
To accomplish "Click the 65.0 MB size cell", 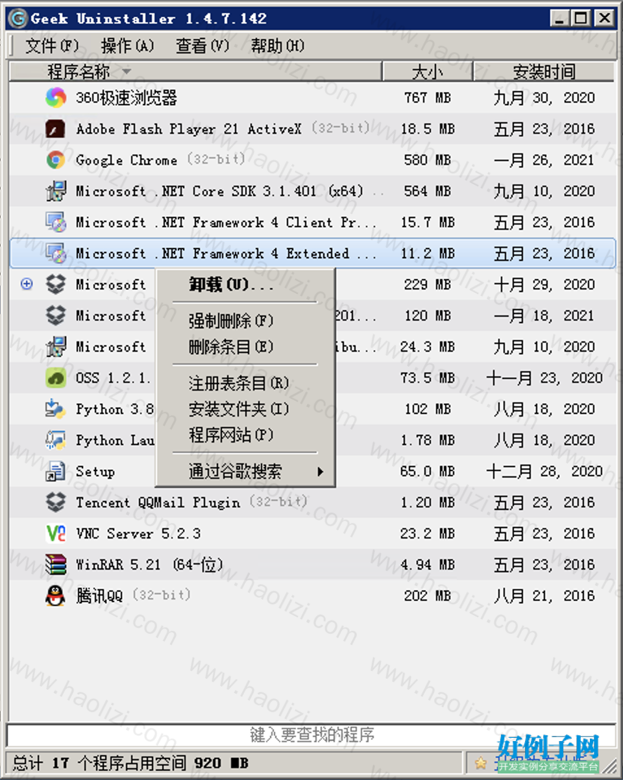I will click(x=428, y=472).
